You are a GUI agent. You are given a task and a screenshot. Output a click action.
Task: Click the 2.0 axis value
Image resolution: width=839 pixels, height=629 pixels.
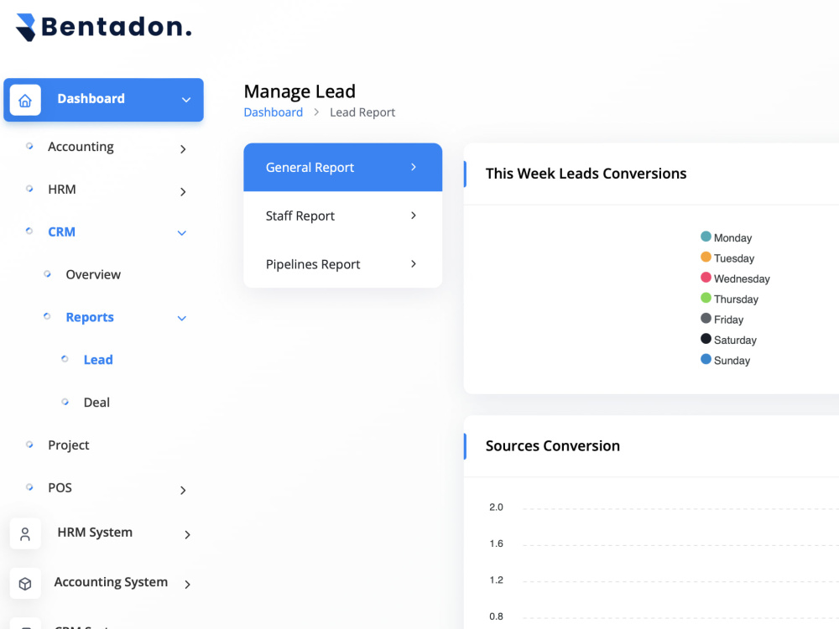pyautogui.click(x=496, y=507)
